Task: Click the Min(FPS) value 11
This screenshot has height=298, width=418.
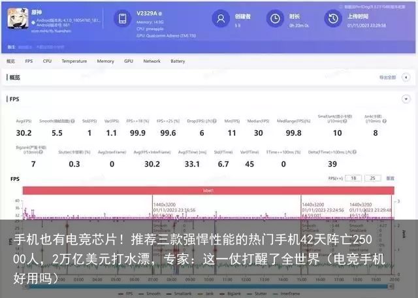Action: (232, 133)
